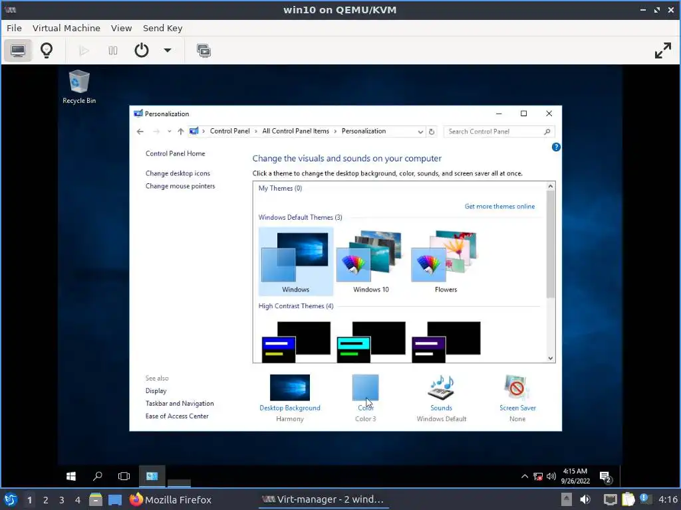Screen dimensions: 681x510
Task: Open Taskbar and Navigation link
Action: pyautogui.click(x=180, y=403)
